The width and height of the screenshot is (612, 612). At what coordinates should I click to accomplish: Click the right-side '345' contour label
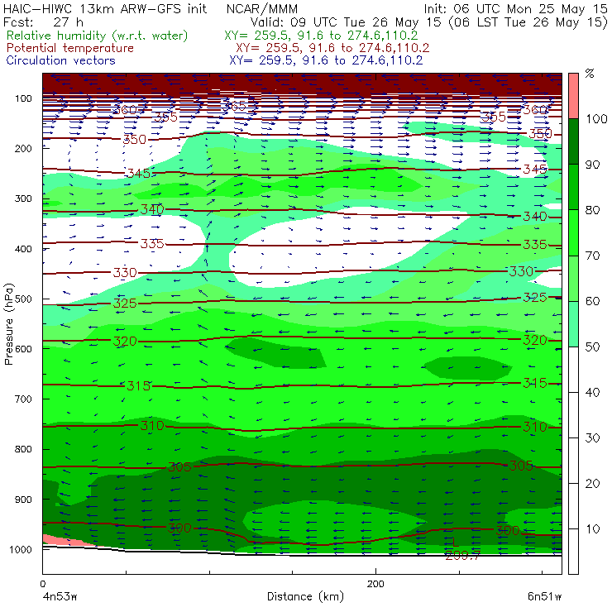[535, 169]
